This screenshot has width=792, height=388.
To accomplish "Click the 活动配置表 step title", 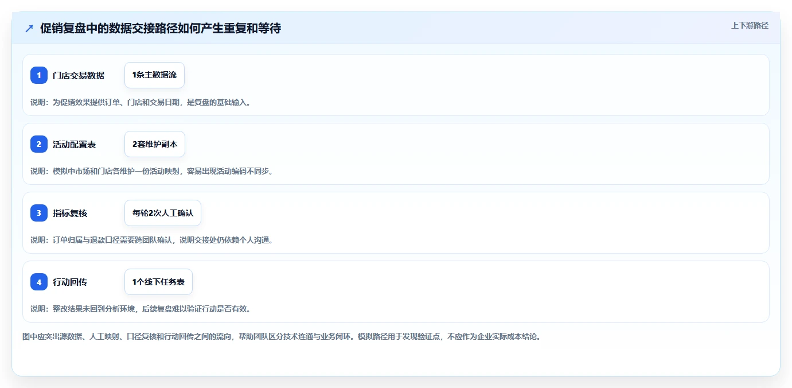I will click(75, 144).
